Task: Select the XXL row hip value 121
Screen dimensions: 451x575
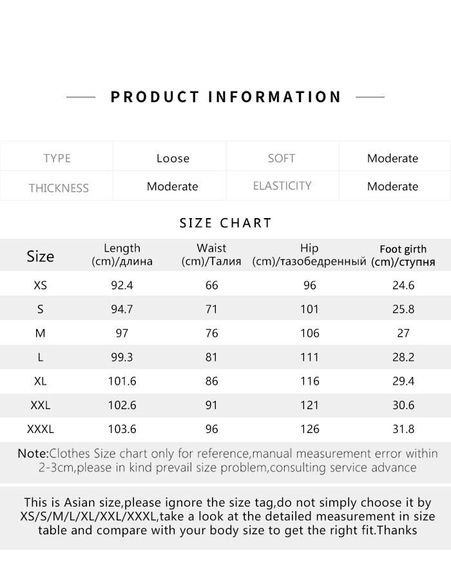Action: pyautogui.click(x=309, y=405)
